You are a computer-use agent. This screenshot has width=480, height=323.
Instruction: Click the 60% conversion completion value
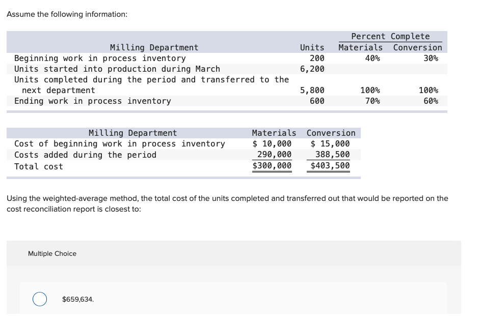pos(430,101)
